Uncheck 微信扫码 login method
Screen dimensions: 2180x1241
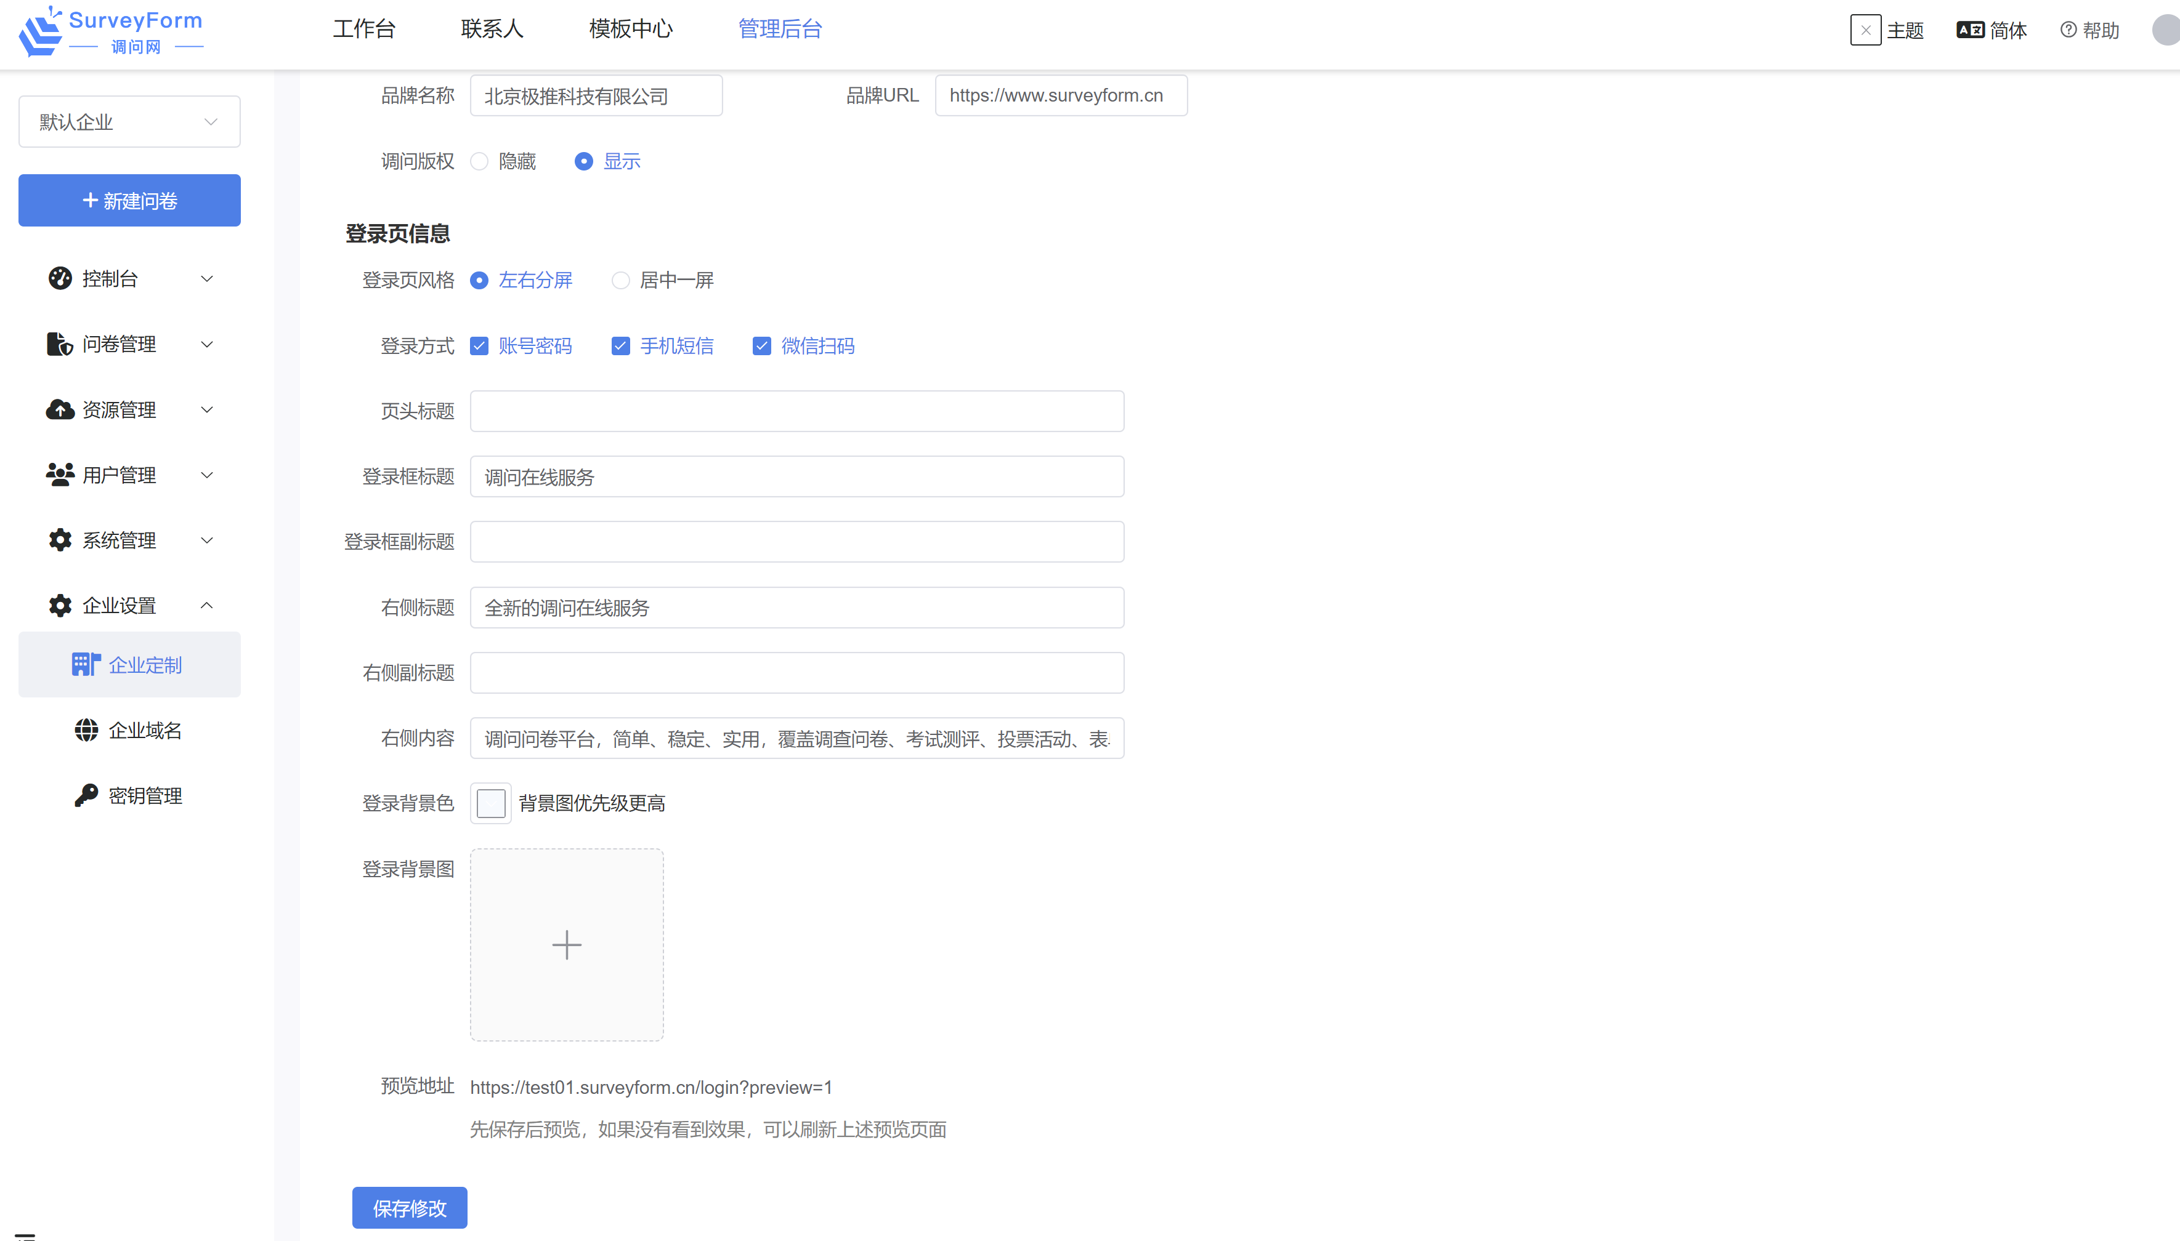pos(761,346)
